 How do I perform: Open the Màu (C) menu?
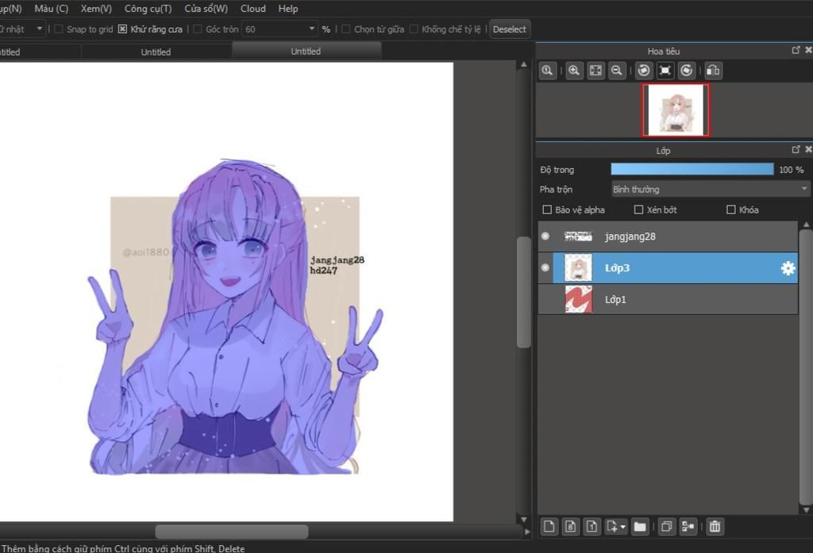click(52, 9)
